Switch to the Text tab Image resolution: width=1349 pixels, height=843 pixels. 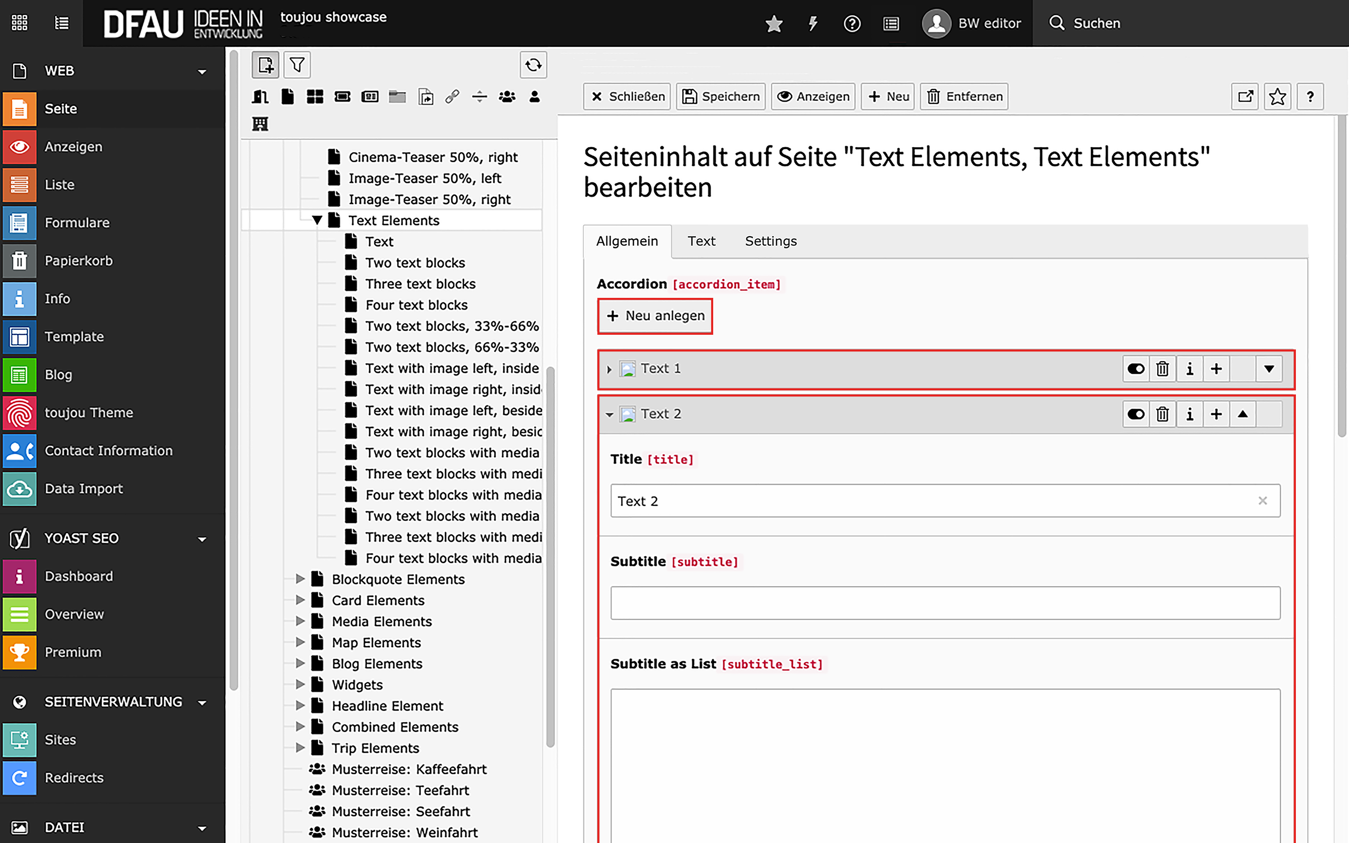point(701,241)
